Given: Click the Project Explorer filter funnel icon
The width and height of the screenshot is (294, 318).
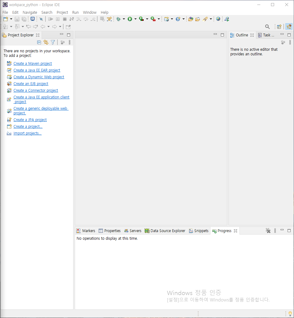Looking at the screenshot, I should [53, 42].
